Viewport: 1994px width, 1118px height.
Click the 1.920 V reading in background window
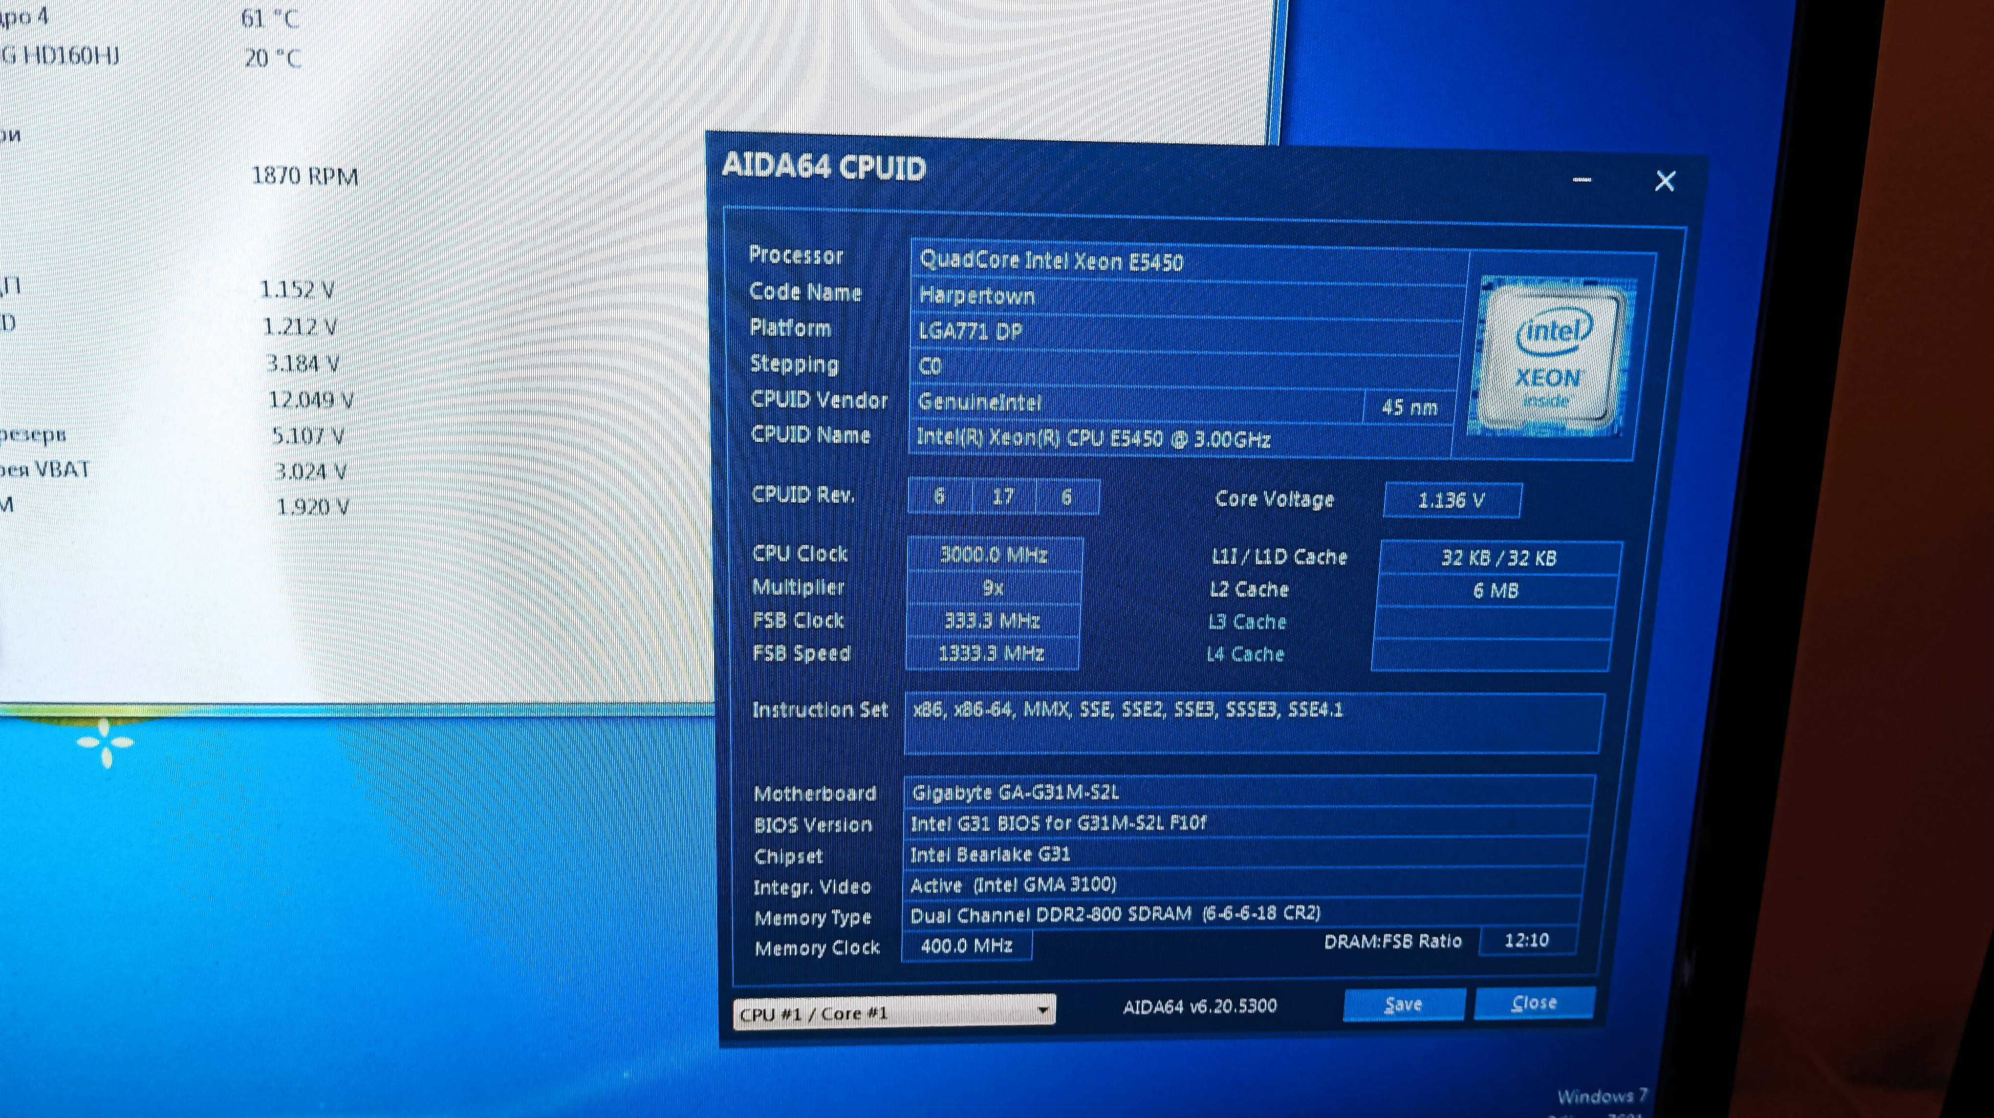coord(313,507)
